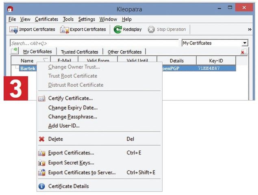Click the red X Delete icon
The width and height of the screenshot is (258, 195).
coord(41,139)
